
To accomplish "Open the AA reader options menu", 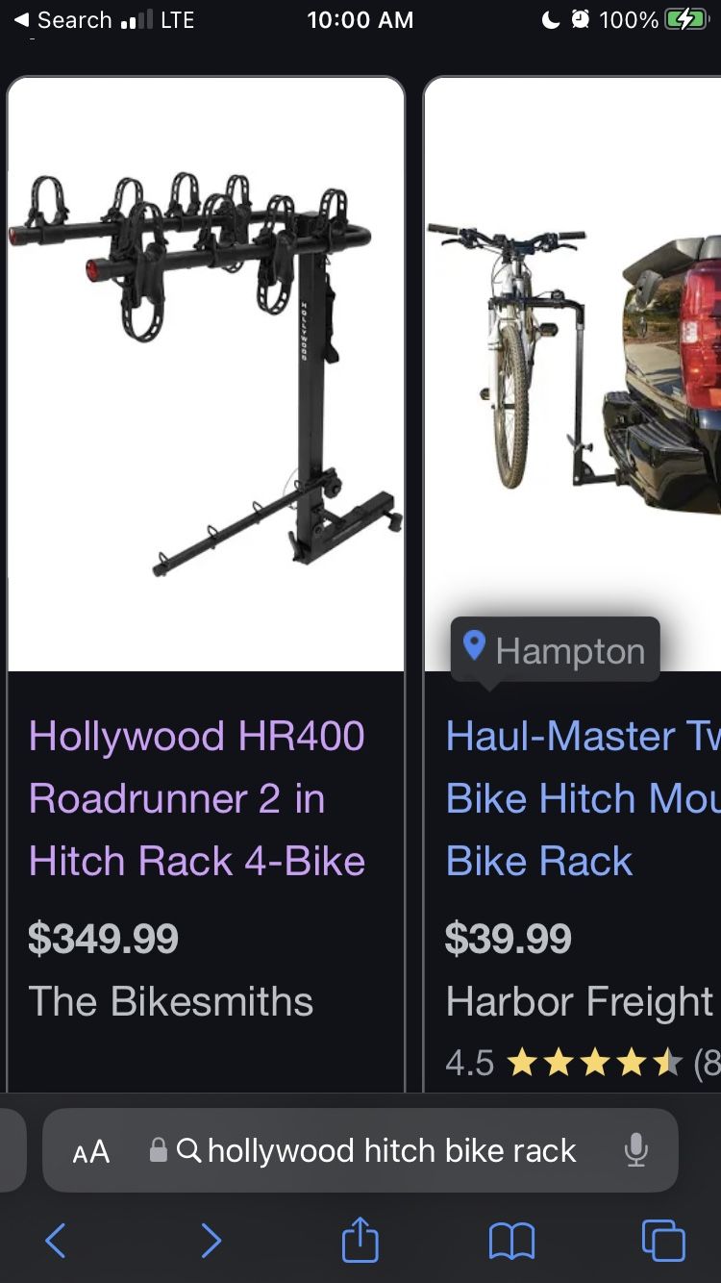I will 91,1151.
